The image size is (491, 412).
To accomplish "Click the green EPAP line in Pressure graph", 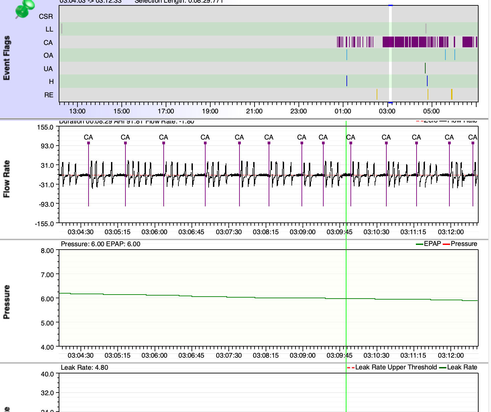I will coord(268,298).
